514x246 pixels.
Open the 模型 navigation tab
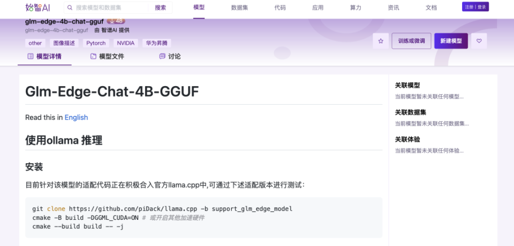(199, 7)
